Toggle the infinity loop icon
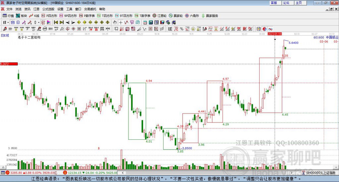The height and width of the screenshot is (182, 339). pyautogui.click(x=270, y=29)
